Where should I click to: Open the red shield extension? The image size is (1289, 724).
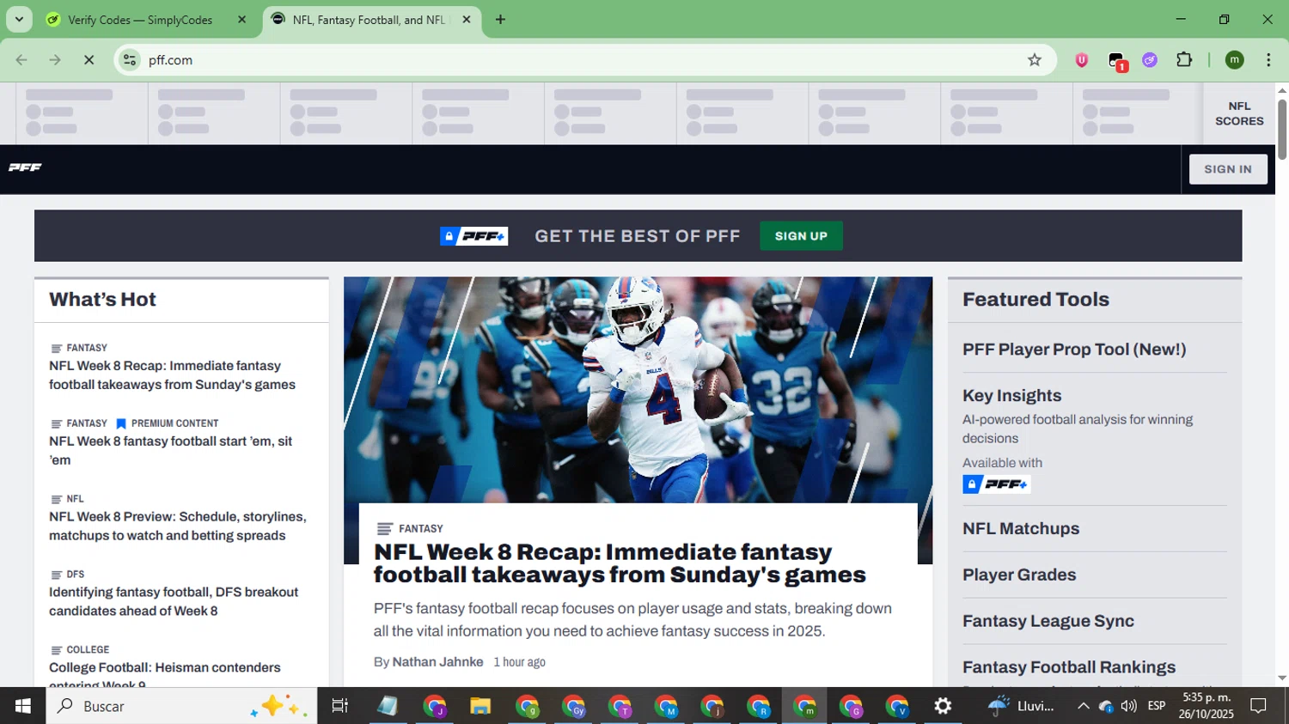click(x=1082, y=60)
